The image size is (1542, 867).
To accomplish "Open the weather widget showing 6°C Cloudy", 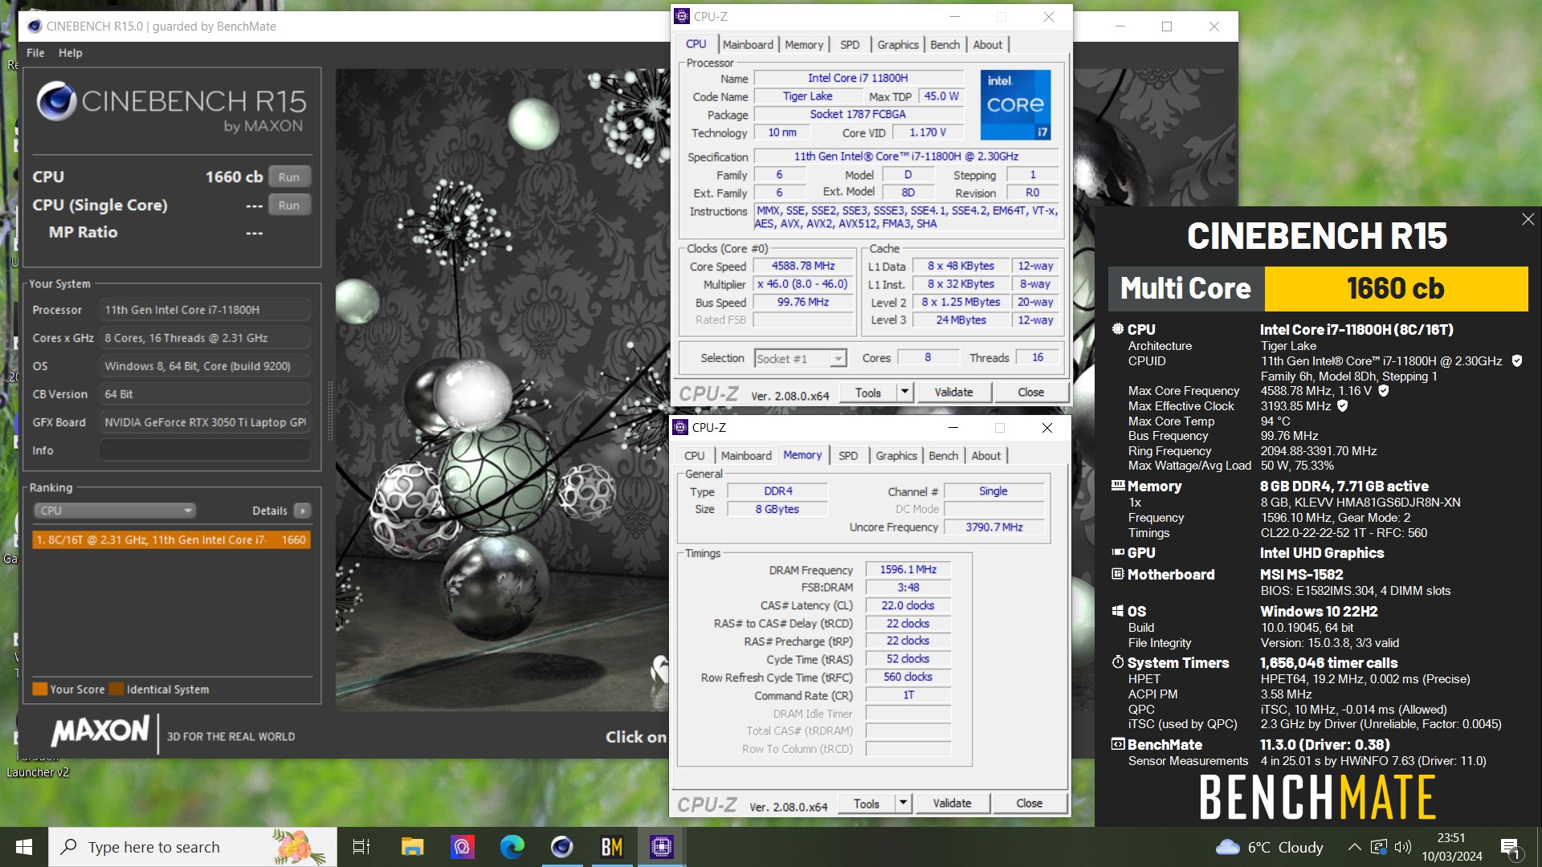I will pyautogui.click(x=1269, y=847).
